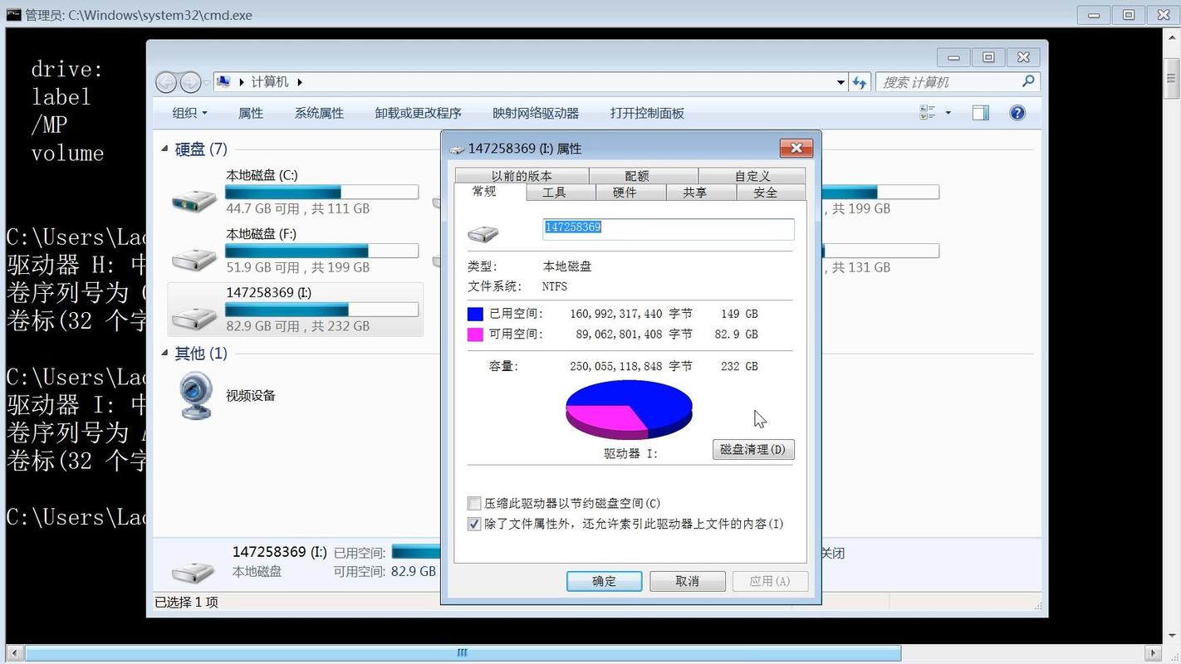Image resolution: width=1181 pixels, height=664 pixels.
Task: Open the 视频设备 device icon
Action: pyautogui.click(x=196, y=394)
